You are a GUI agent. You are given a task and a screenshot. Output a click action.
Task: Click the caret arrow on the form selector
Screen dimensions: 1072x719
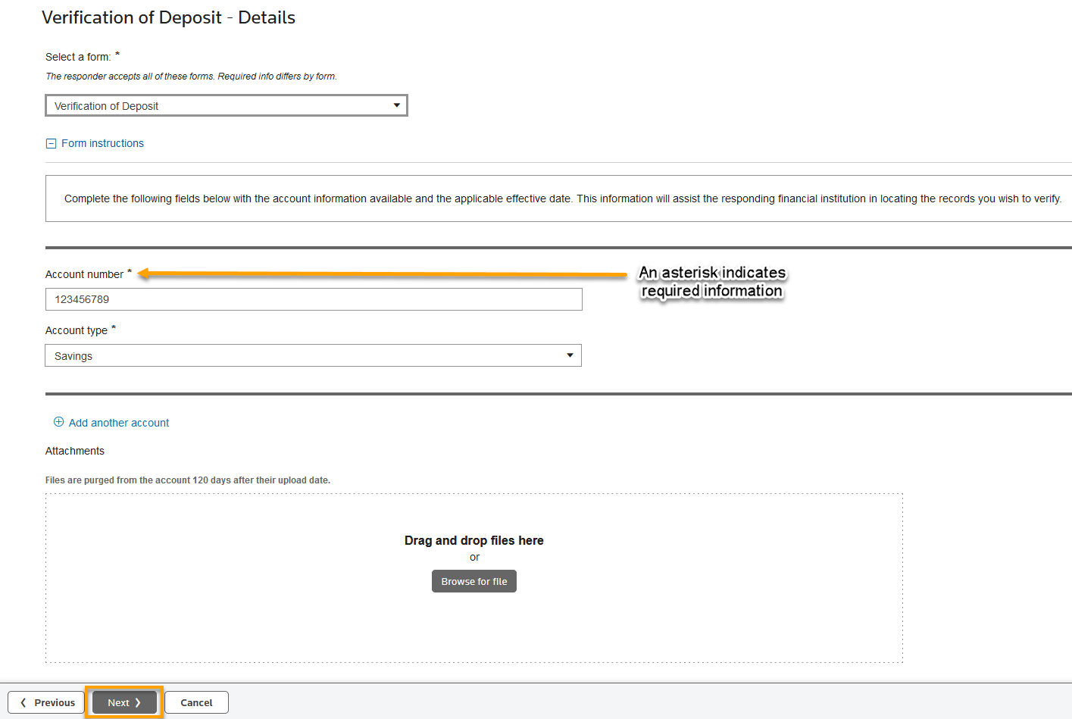pyautogui.click(x=396, y=105)
